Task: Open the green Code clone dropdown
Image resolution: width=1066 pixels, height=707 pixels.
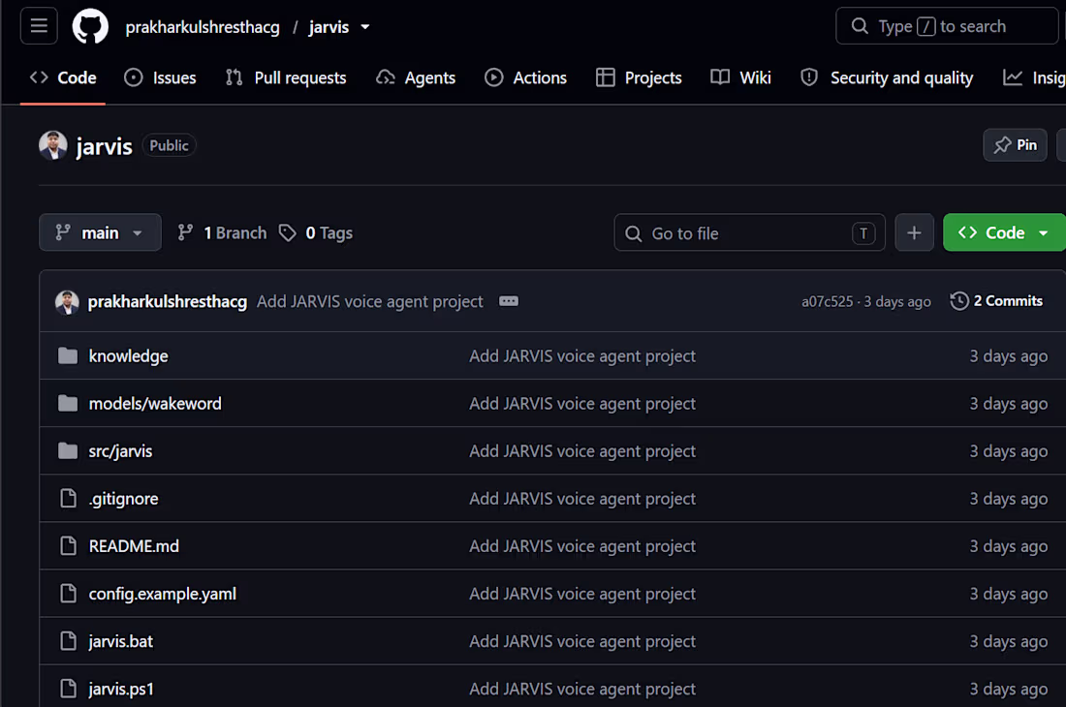Action: tap(1004, 233)
